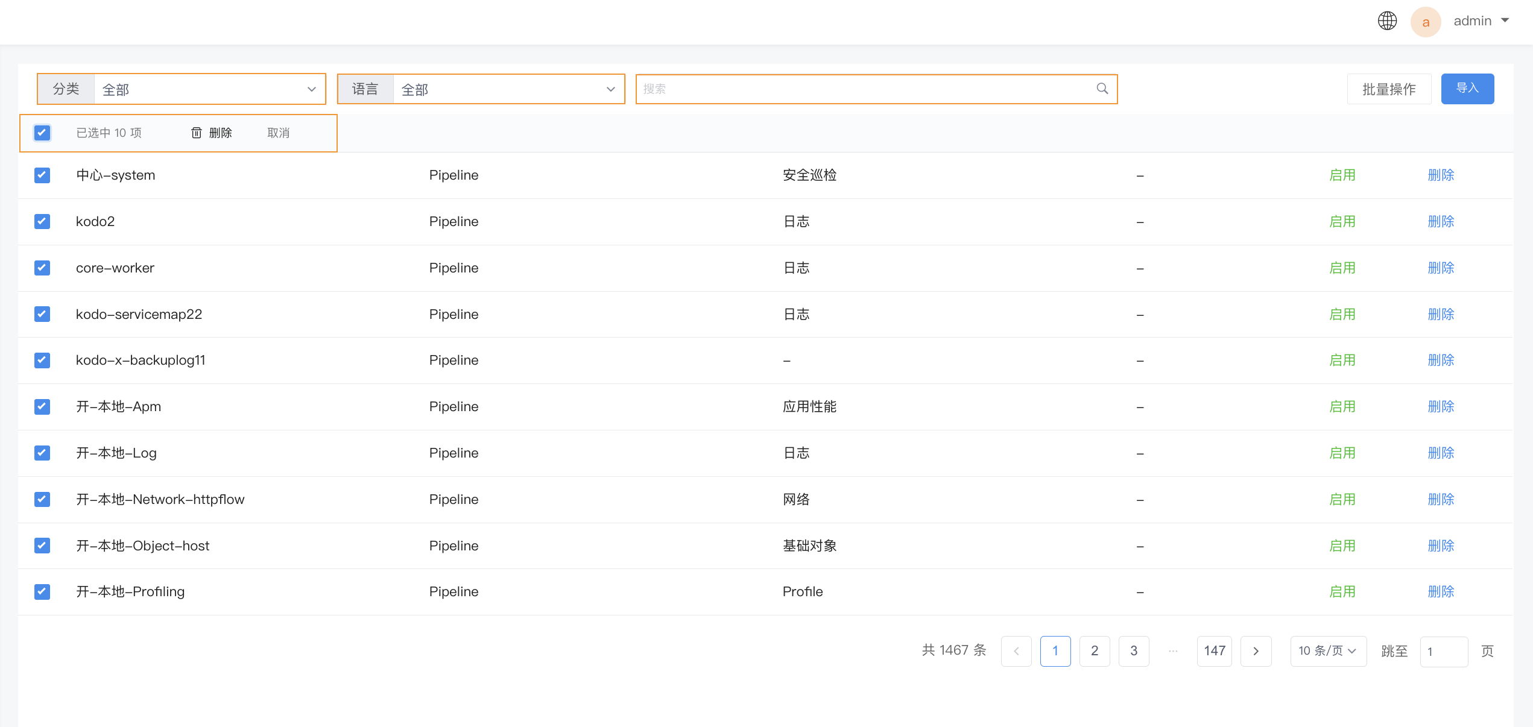
Task: Click 删除 for 开-本地-Object-host row
Action: pyautogui.click(x=1441, y=546)
